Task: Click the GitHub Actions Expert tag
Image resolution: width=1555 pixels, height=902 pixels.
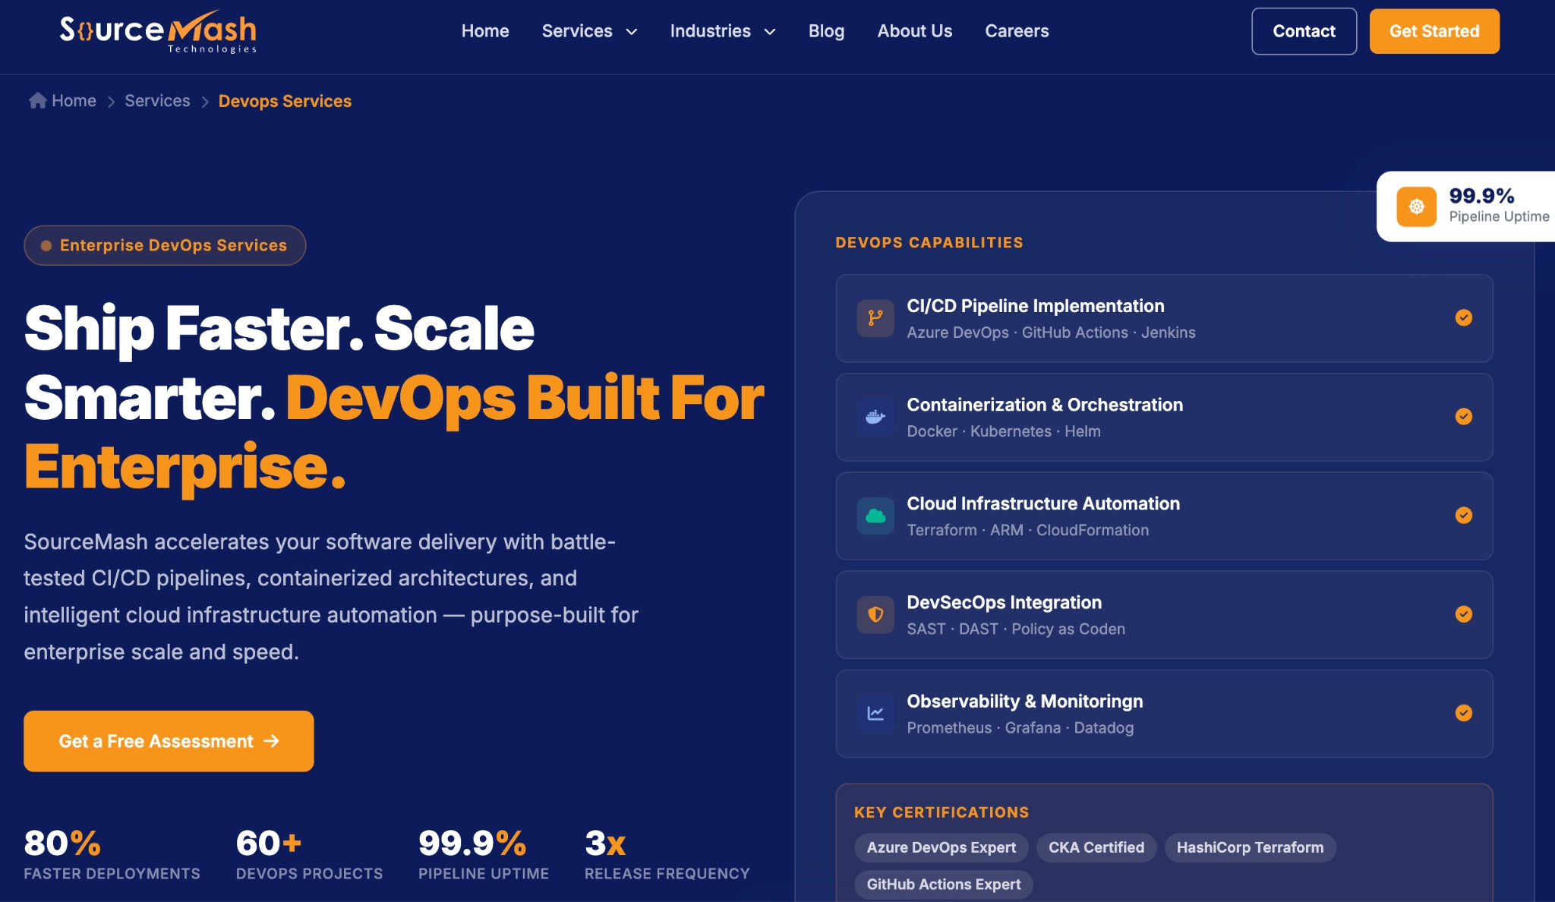Action: [x=944, y=885]
